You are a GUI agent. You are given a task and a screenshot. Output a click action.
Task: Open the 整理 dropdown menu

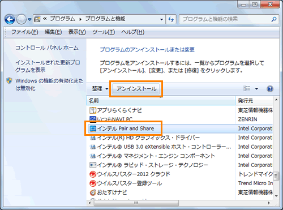100,89
